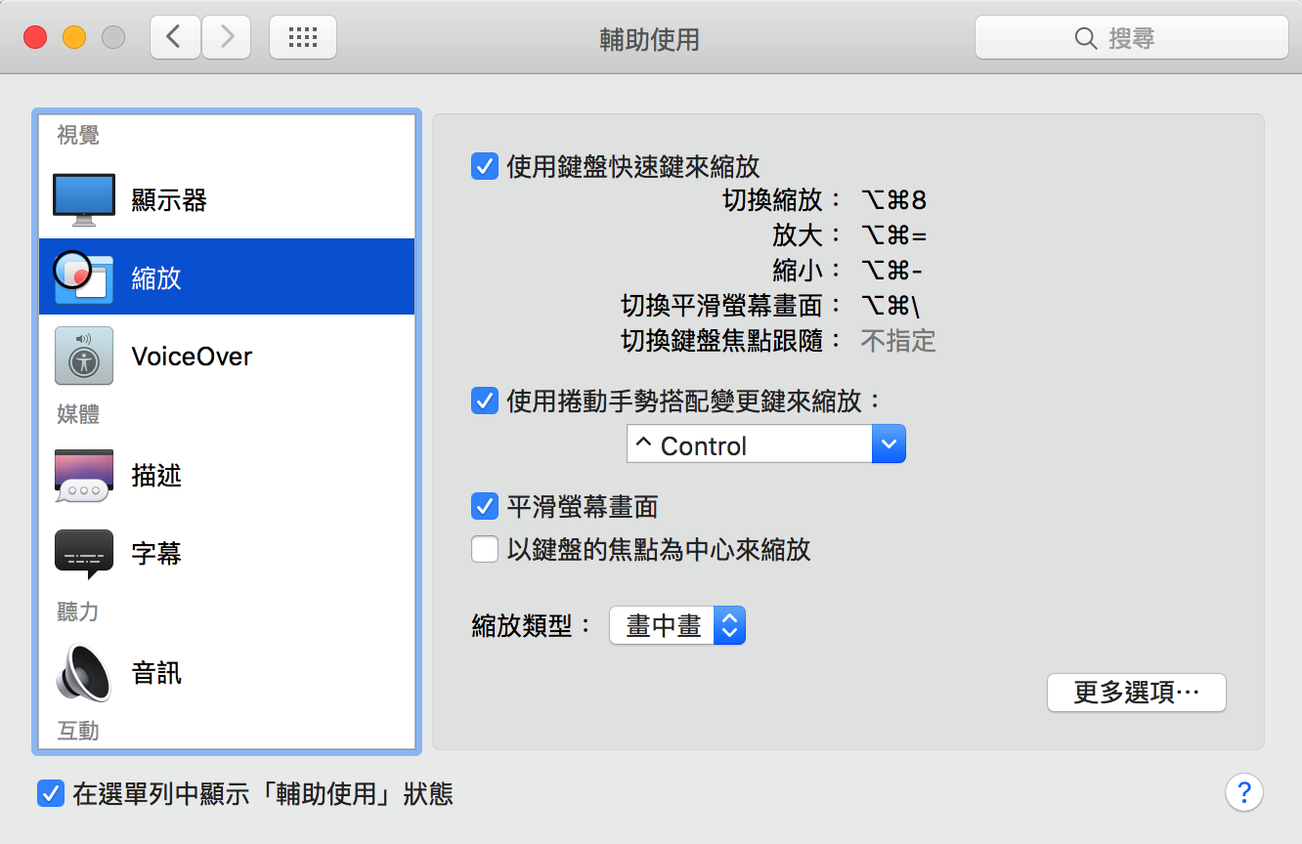Toggle 在選單列中顯示「輔助使用」狀態 checkbox

(51, 793)
